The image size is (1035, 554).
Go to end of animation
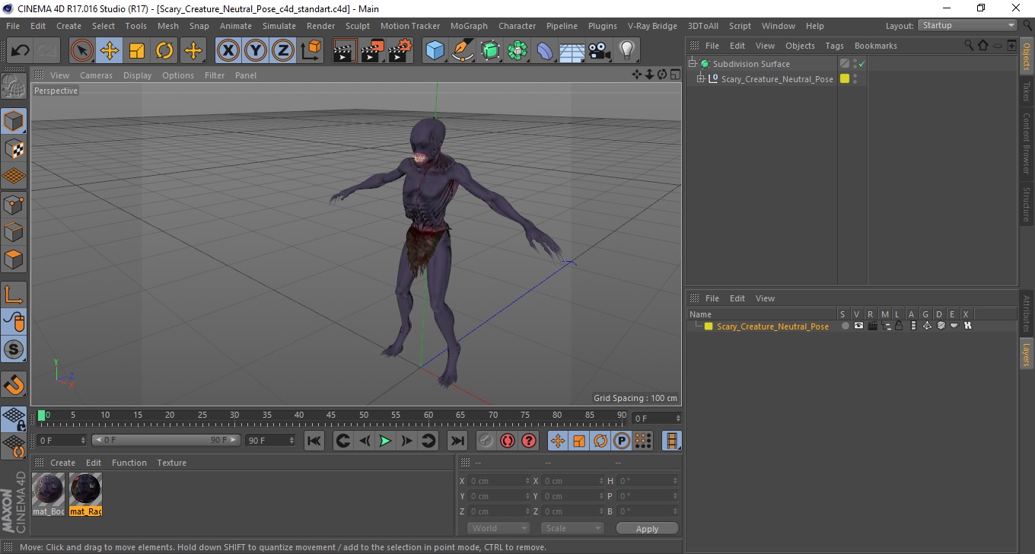tap(457, 441)
